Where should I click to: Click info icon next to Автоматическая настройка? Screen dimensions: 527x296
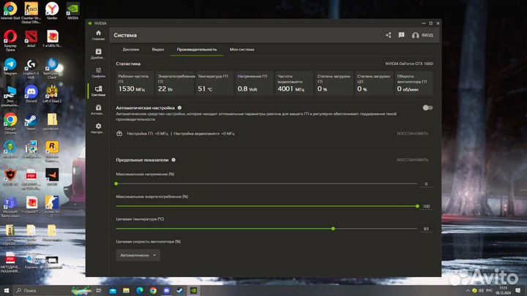pos(179,107)
